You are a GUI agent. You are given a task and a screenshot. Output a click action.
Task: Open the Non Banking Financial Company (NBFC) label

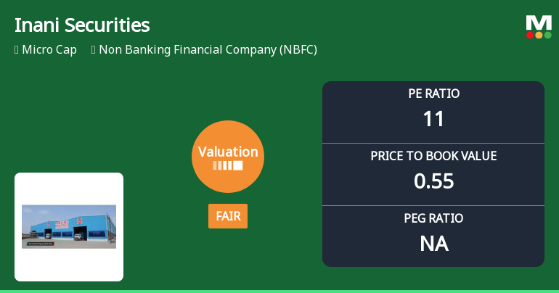point(208,50)
